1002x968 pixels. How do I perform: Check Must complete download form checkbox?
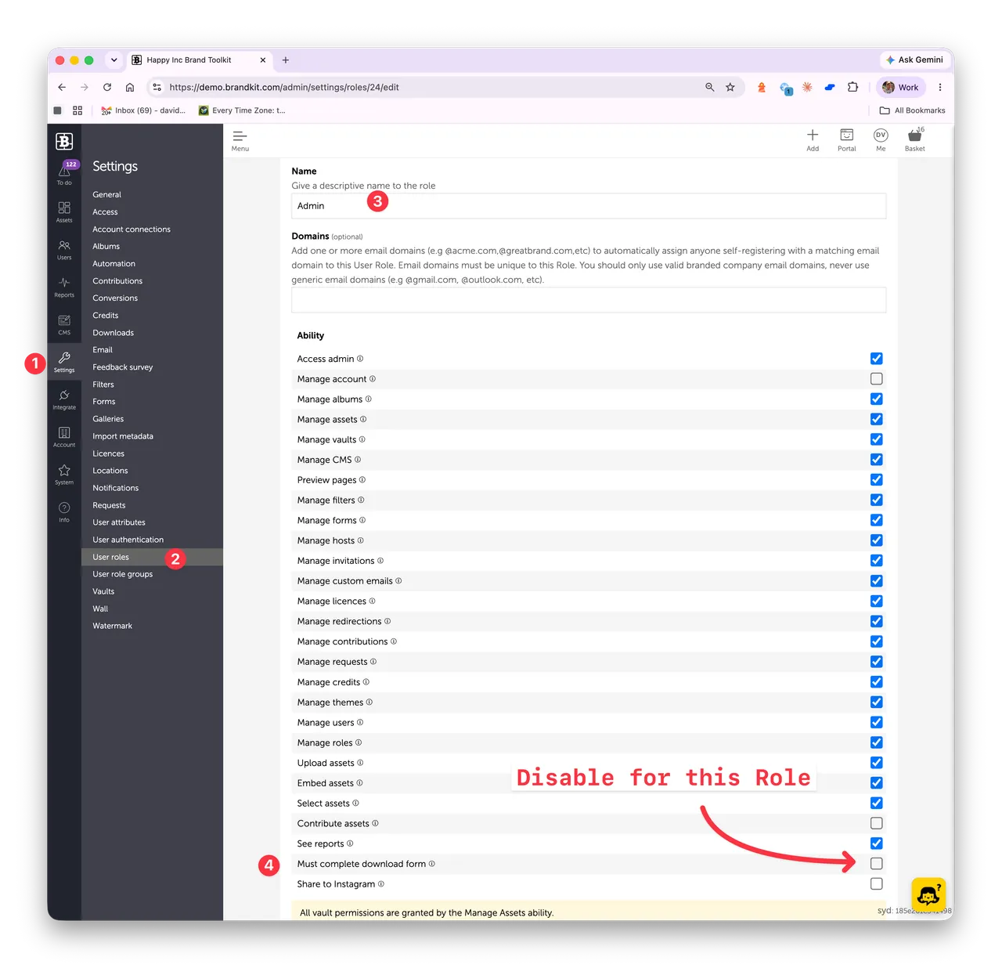(877, 864)
